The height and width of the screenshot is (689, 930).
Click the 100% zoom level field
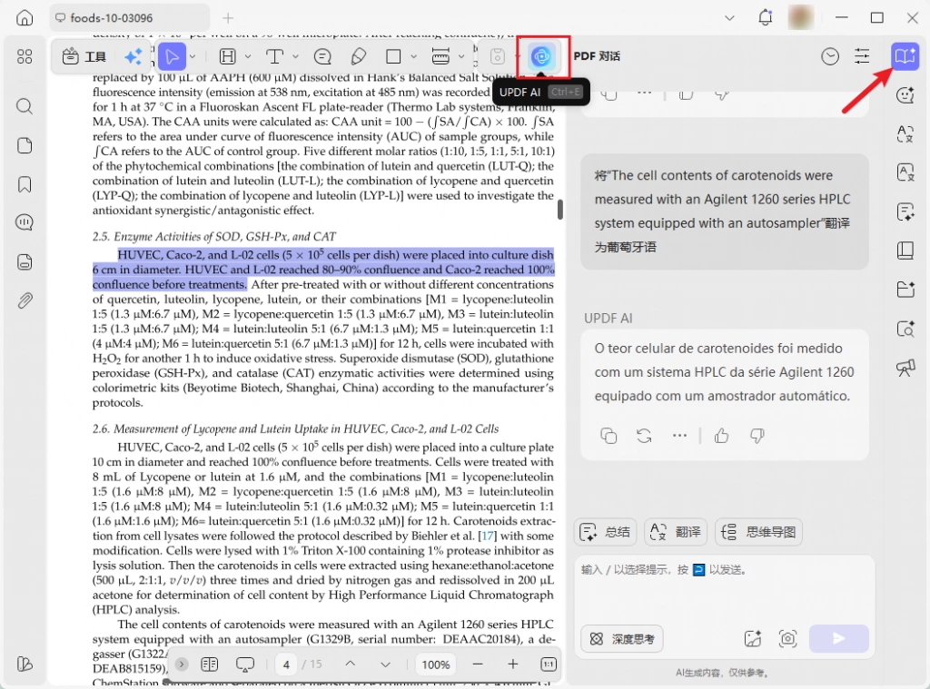435,664
